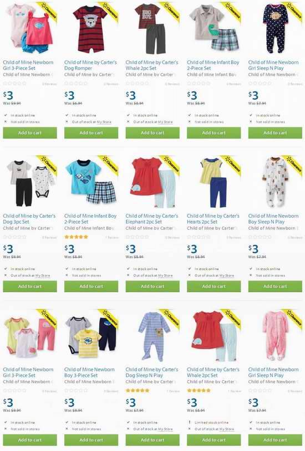The height and width of the screenshot is (451, 305).
Task: Click My Store link under Dog Sleep N Play
Action: pos(165,429)
